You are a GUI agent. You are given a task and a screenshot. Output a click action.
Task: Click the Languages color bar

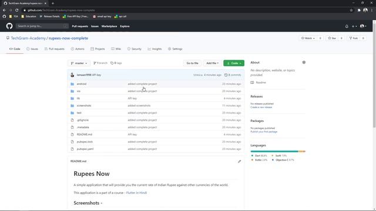[278, 151]
